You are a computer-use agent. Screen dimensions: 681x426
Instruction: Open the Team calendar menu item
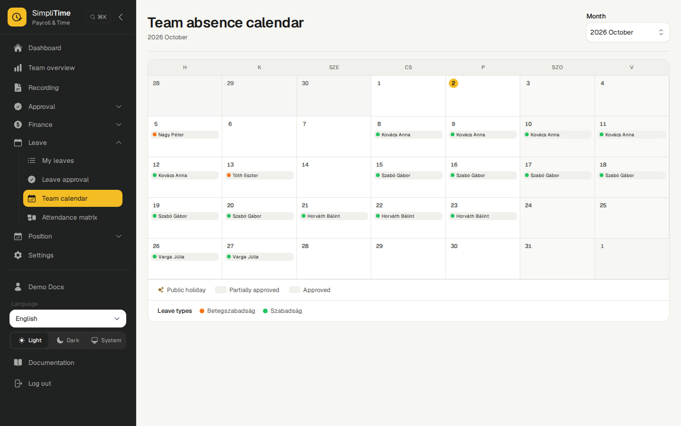(x=73, y=198)
